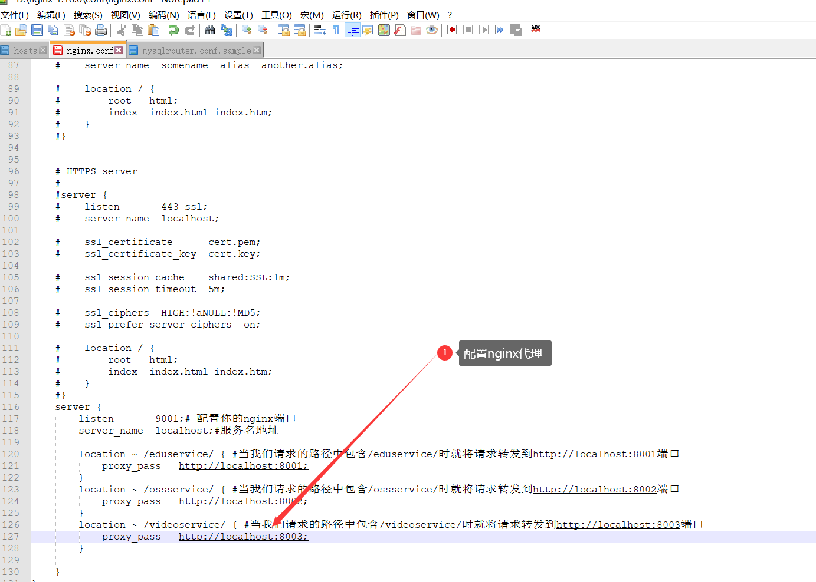The height and width of the screenshot is (582, 816).
Task: Open Find using the binoculars icon
Action: pyautogui.click(x=210, y=30)
